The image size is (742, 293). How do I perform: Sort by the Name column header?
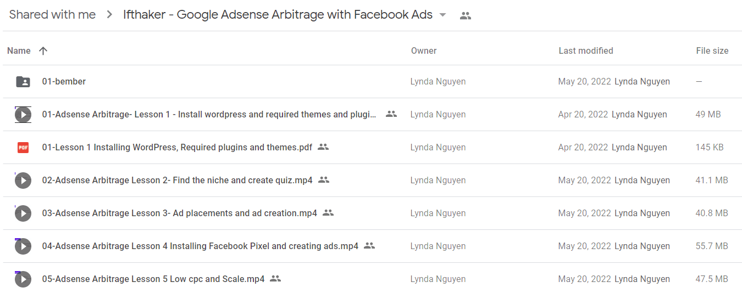click(x=19, y=50)
